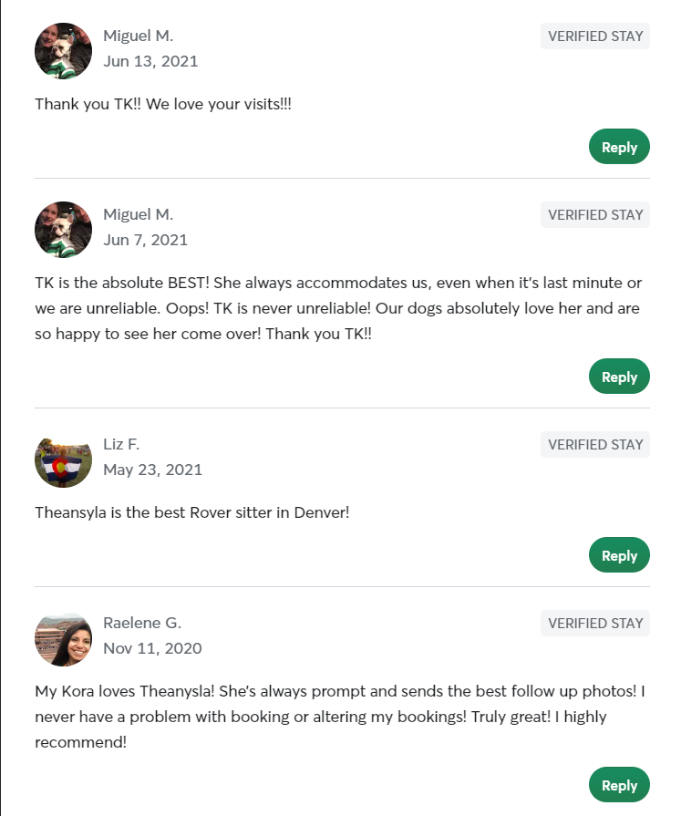Select Raelene G.'s profile photo
Image resolution: width=681 pixels, height=816 pixels.
coord(63,639)
